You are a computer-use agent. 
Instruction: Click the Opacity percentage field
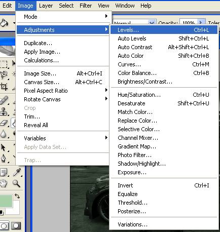(189, 22)
